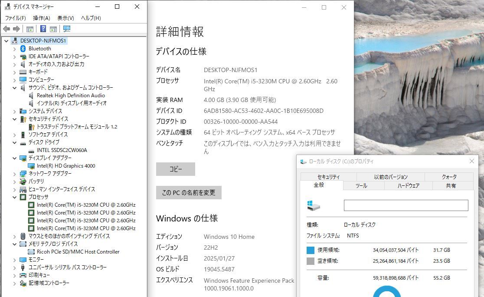Click the Device Manager title bar app icon
This screenshot has width=484, height=297.
(x=7, y=7)
